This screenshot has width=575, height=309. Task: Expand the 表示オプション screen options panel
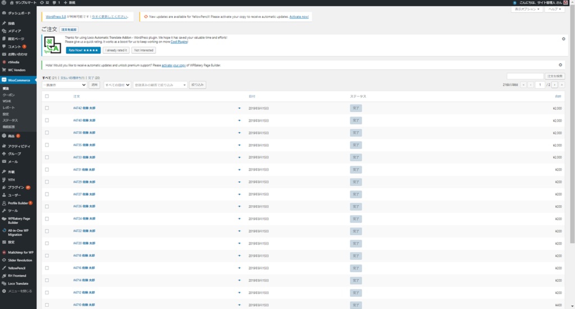coord(527,10)
